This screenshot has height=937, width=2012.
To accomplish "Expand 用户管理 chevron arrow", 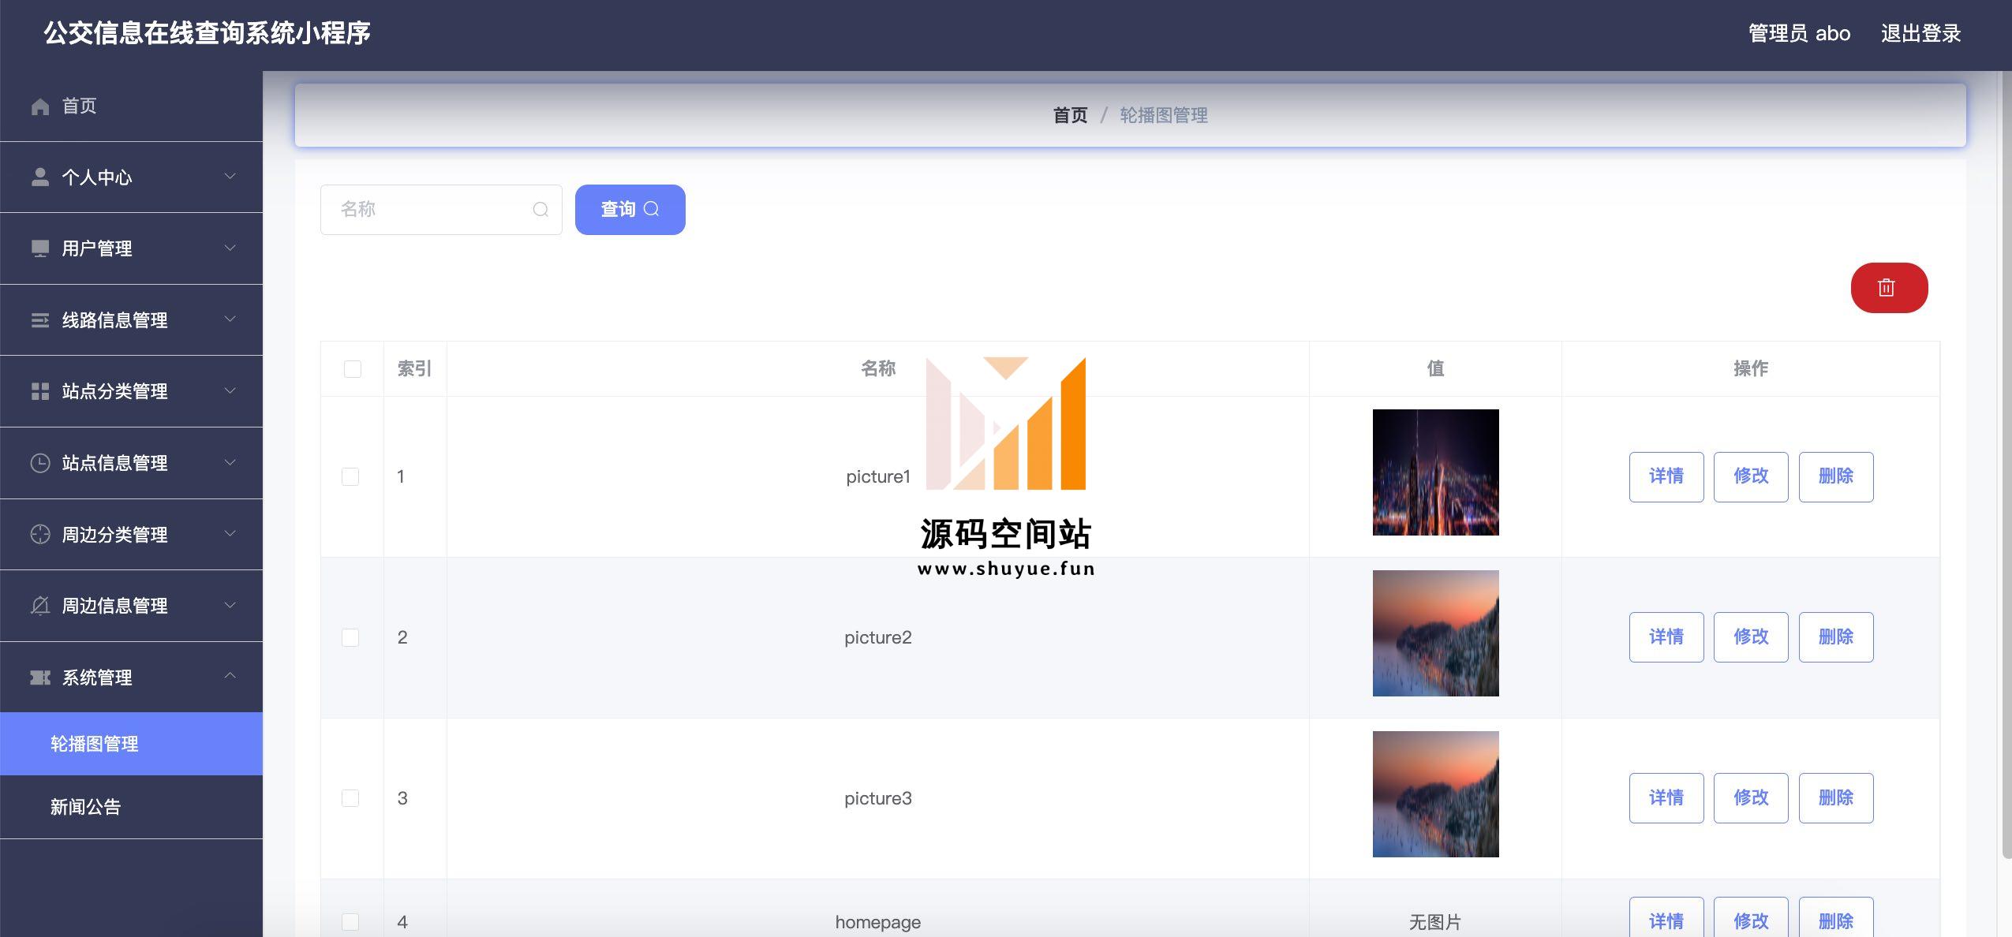I will 230,248.
